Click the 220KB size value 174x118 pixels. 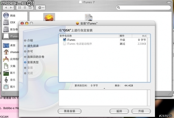click(142, 44)
